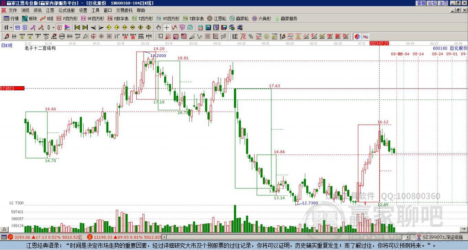
Task: Click the 600160 巨化股份 stock label
Action: tap(450, 48)
